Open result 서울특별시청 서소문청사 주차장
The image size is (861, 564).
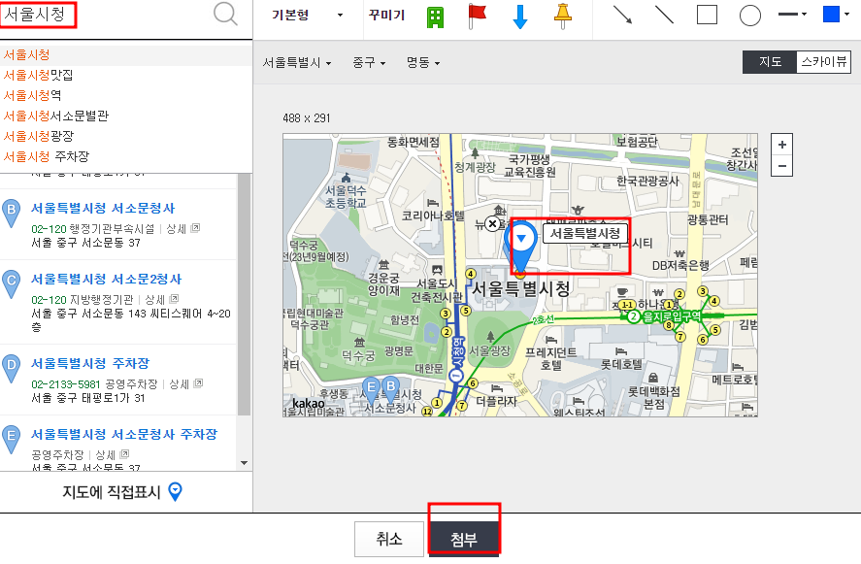click(x=124, y=434)
